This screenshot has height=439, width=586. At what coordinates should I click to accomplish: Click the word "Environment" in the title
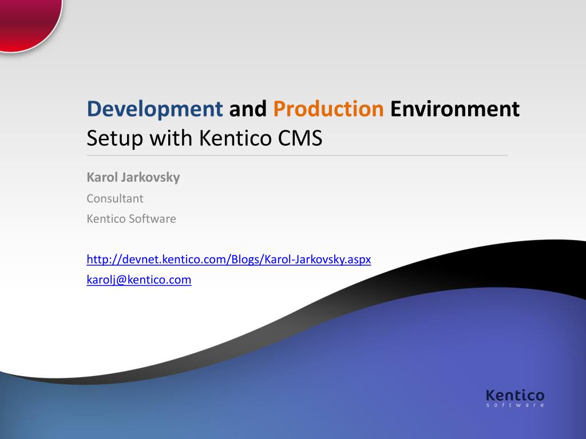pos(455,109)
